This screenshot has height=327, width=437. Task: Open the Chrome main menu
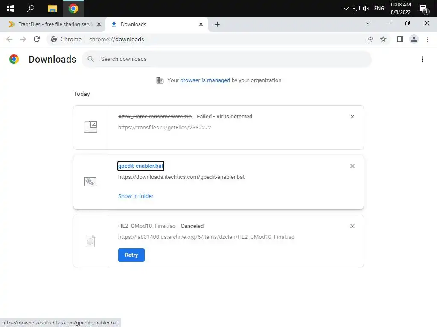(428, 39)
